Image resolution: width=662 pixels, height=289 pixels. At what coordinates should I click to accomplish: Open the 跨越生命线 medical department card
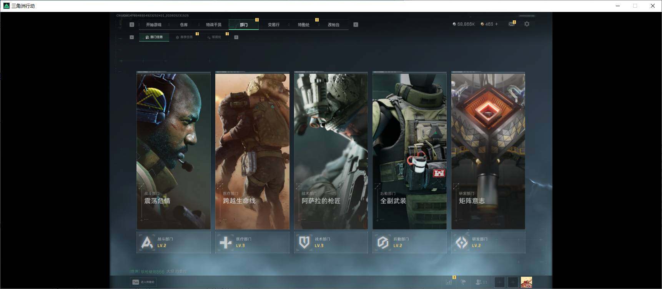(252, 151)
